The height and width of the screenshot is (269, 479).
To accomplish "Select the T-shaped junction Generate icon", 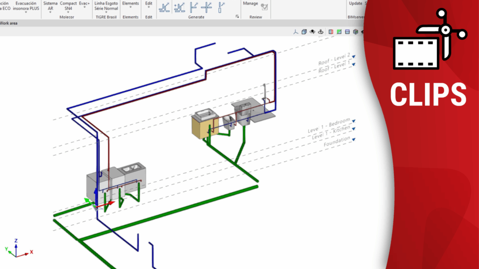I will [194, 7].
